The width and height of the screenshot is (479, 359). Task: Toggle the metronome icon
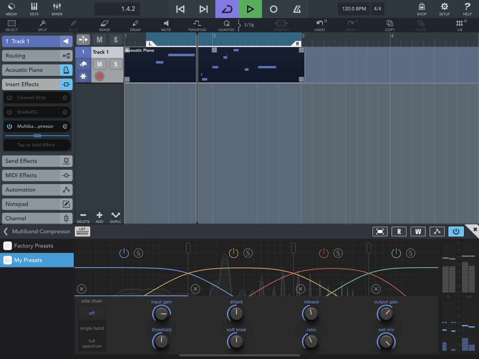click(x=297, y=9)
